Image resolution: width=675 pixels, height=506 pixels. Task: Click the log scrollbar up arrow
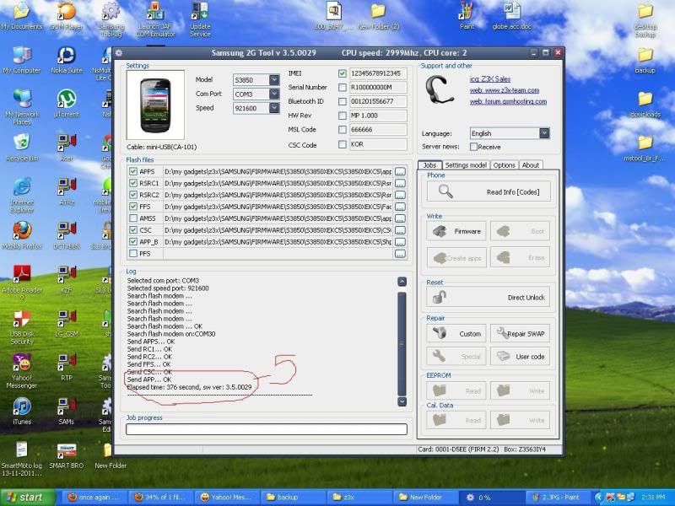click(402, 282)
